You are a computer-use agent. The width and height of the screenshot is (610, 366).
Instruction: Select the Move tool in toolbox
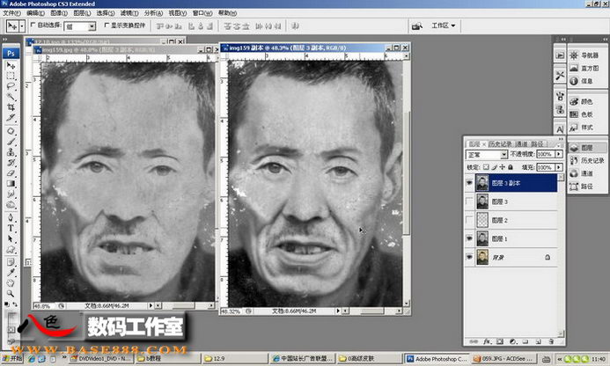click(11, 66)
